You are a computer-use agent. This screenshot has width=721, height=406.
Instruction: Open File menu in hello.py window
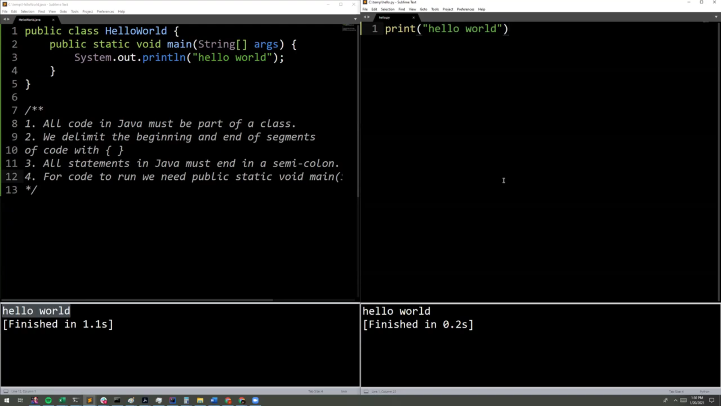point(365,9)
